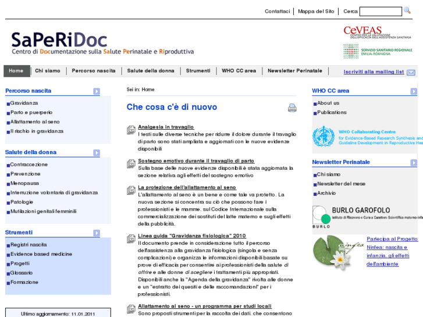Click the Contattaci link
This screenshot has height=317, width=423.
click(277, 11)
